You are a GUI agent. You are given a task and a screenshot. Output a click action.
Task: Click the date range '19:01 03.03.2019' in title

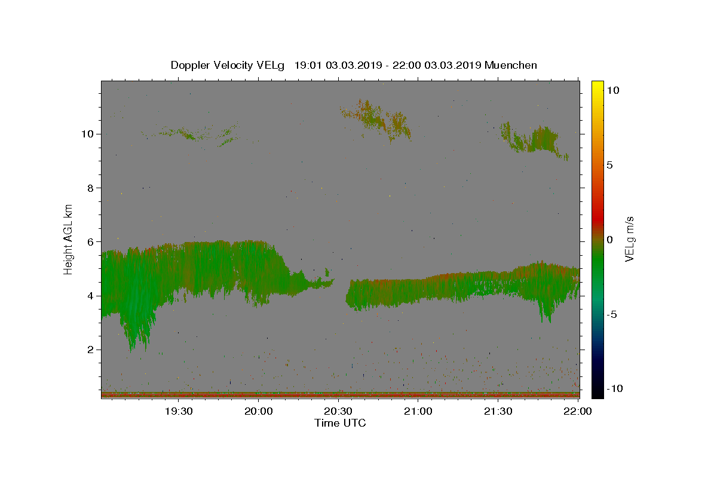[x=337, y=65]
